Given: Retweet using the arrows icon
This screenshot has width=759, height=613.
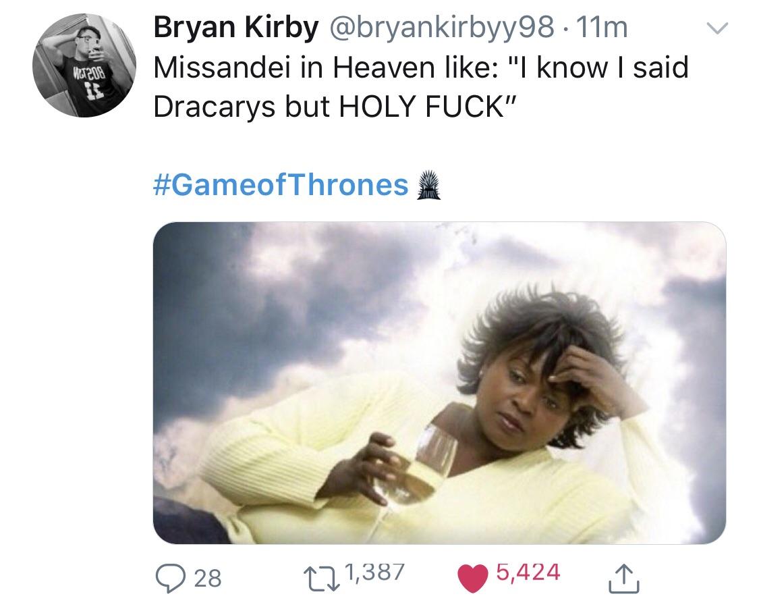Looking at the screenshot, I should tap(321, 579).
